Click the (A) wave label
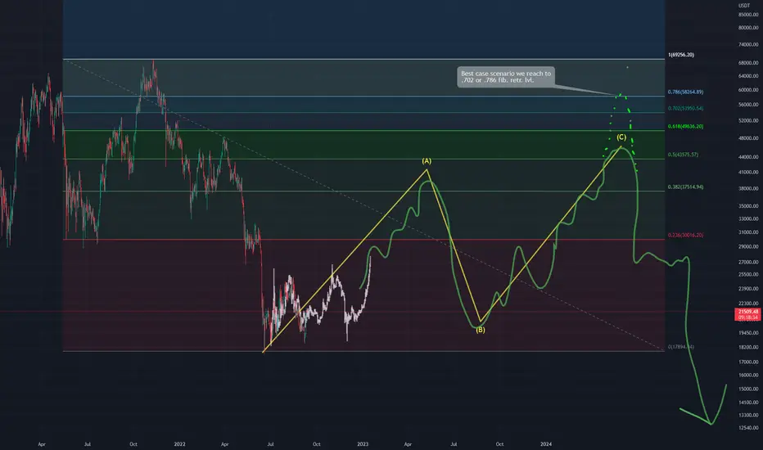Screen dimensions: 763x450 tap(427, 161)
